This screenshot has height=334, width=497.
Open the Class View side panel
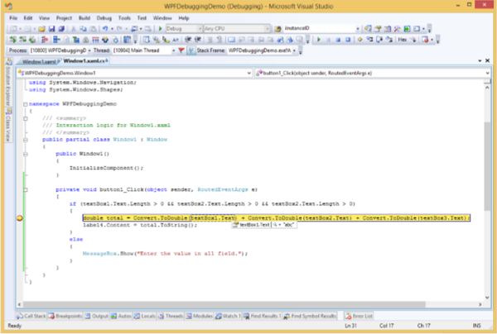pos(7,128)
